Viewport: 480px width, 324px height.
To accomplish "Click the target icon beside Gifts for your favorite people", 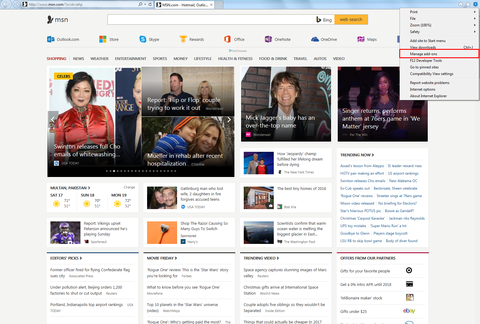I will (409, 270).
